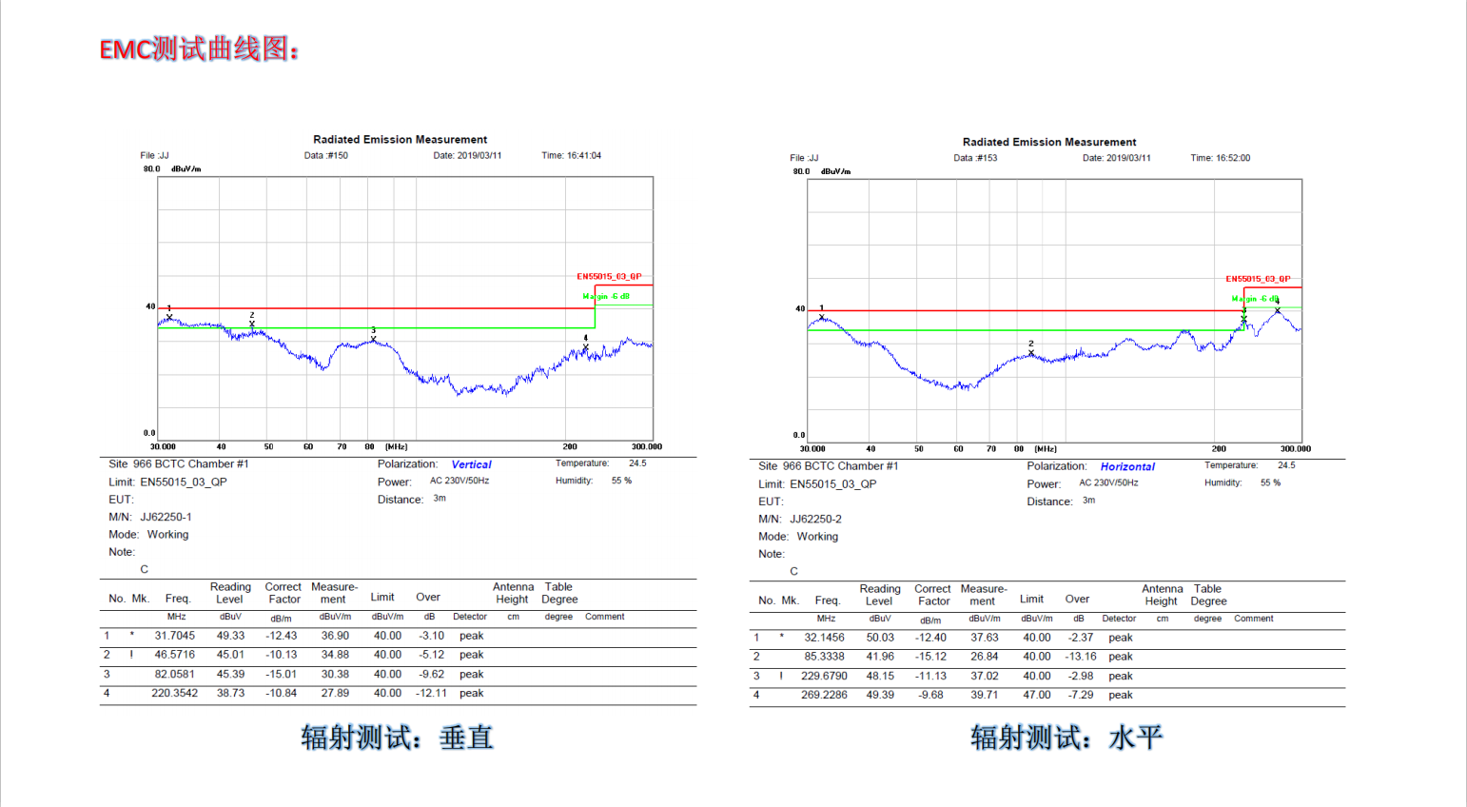Select marker 2 on the Vertical chart
This screenshot has width=1467, height=807.
click(252, 324)
